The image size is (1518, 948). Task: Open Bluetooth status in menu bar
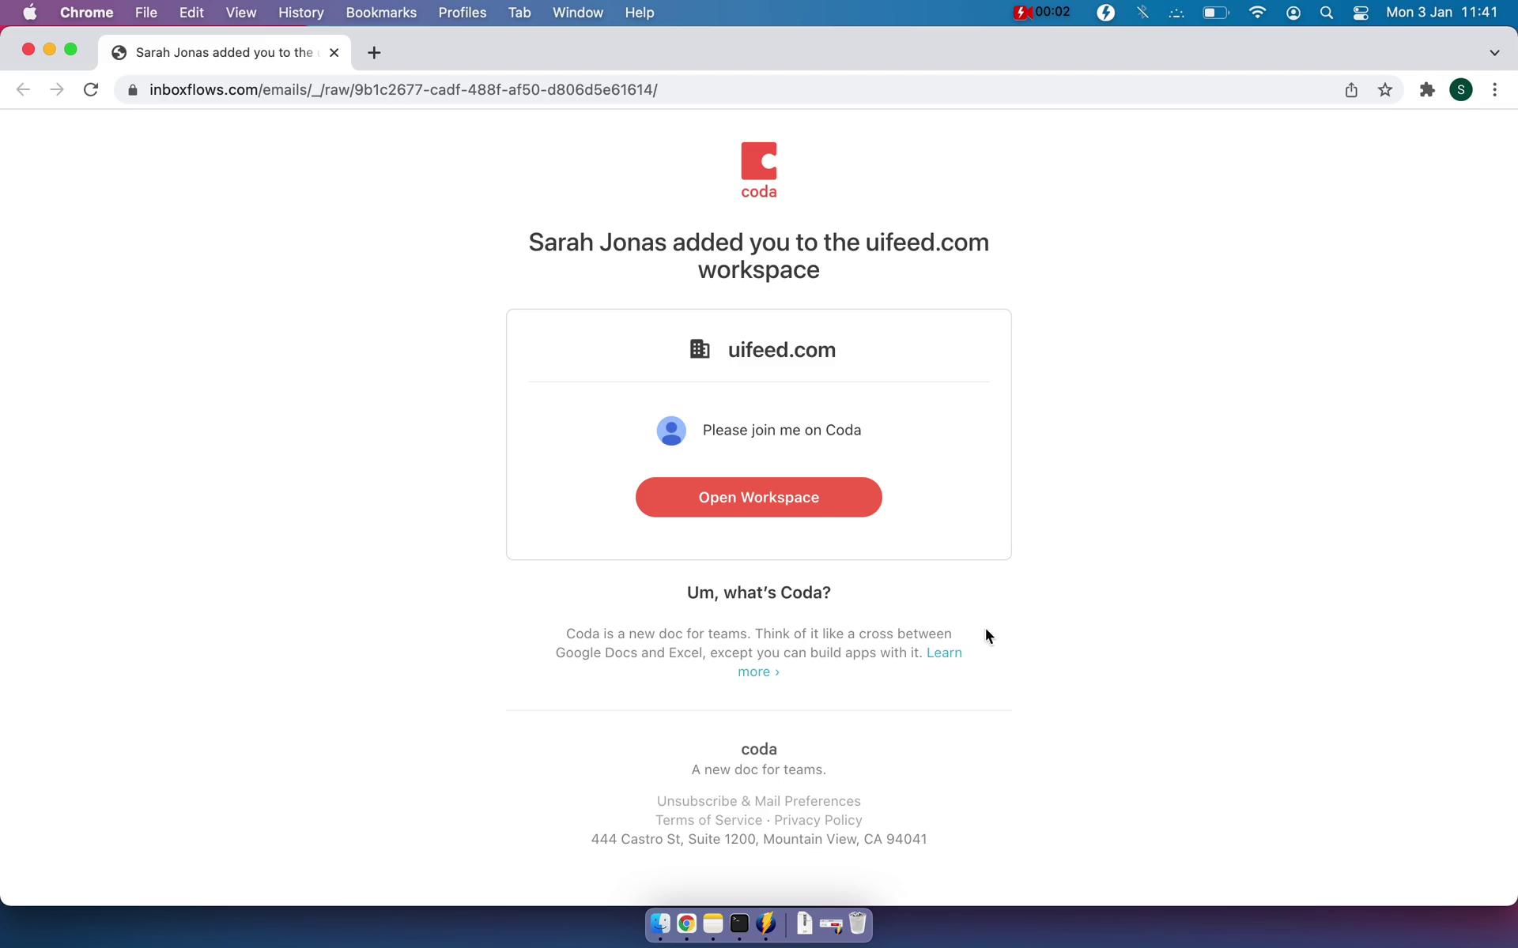(1142, 13)
